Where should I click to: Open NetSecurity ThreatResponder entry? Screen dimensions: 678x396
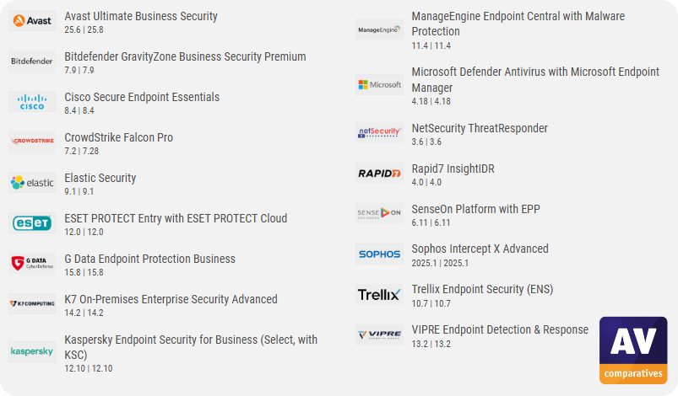[479, 128]
